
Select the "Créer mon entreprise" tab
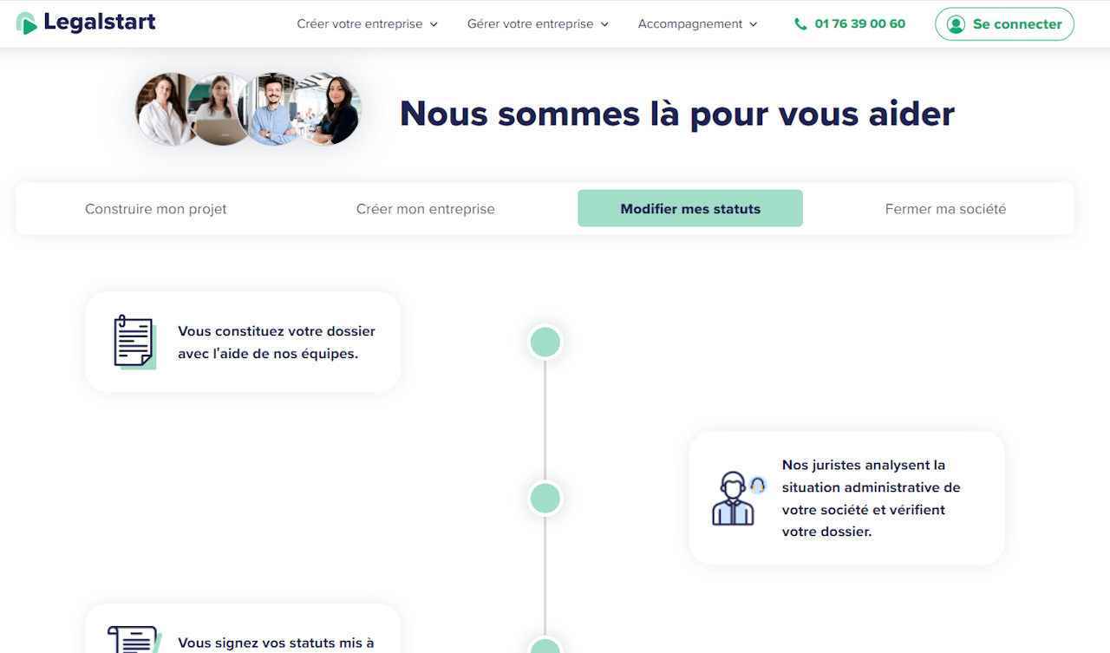(x=426, y=209)
